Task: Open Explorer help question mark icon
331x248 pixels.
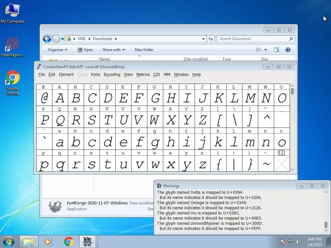Action: (x=288, y=50)
